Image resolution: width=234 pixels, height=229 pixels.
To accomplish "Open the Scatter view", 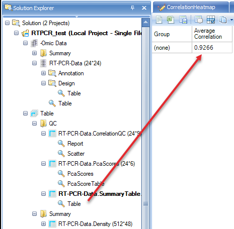I will pos(76,154).
